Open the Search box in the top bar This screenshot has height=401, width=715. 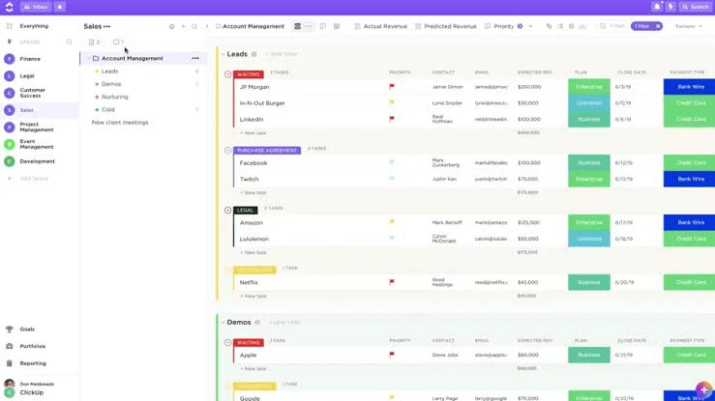696,7
